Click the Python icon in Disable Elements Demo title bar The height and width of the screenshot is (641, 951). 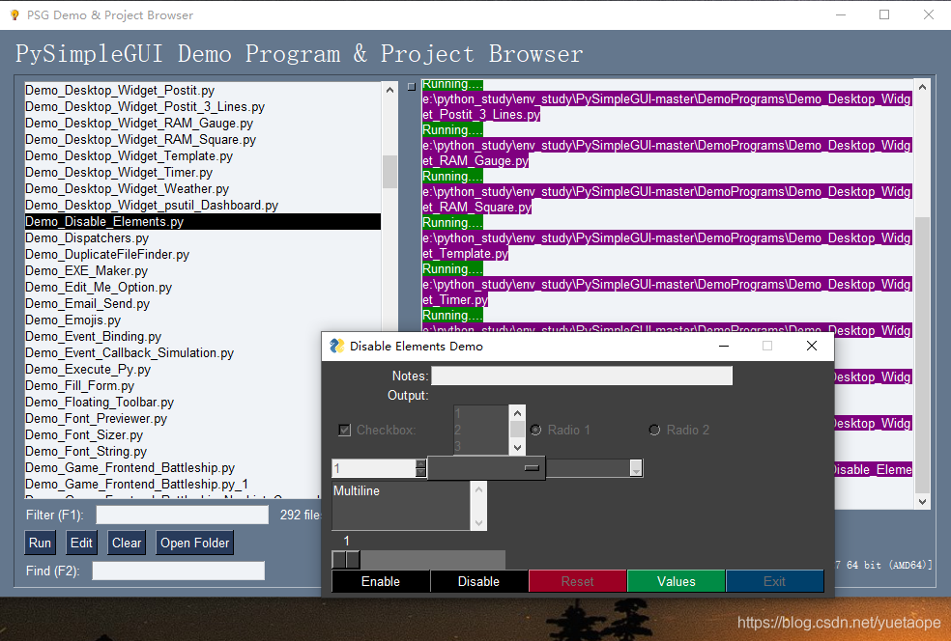click(336, 346)
